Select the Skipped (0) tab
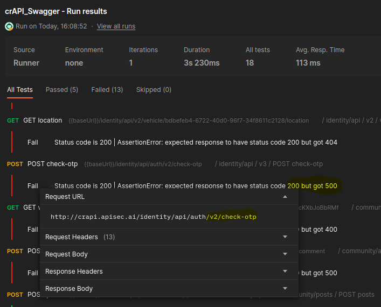 pos(154,90)
